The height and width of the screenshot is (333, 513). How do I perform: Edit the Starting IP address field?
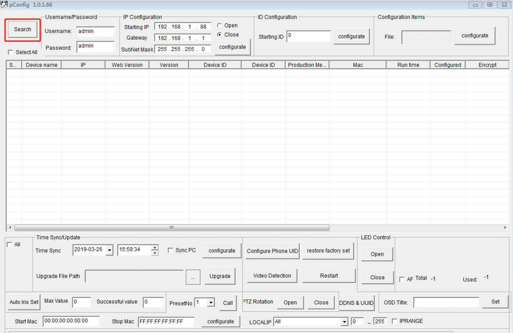pos(182,27)
